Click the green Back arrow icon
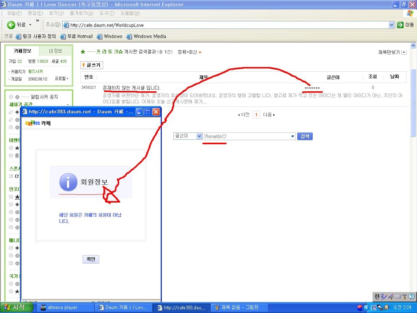Viewport: 417px width, 313px height. 11,25
